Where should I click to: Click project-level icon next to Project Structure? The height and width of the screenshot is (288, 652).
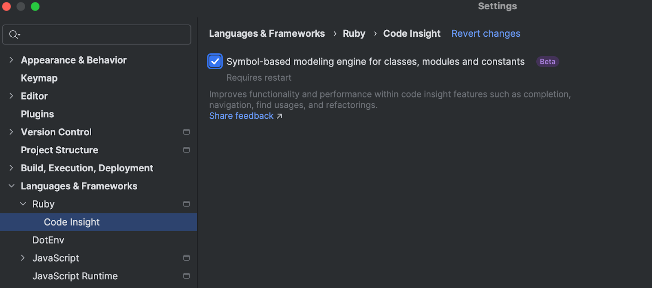187,150
